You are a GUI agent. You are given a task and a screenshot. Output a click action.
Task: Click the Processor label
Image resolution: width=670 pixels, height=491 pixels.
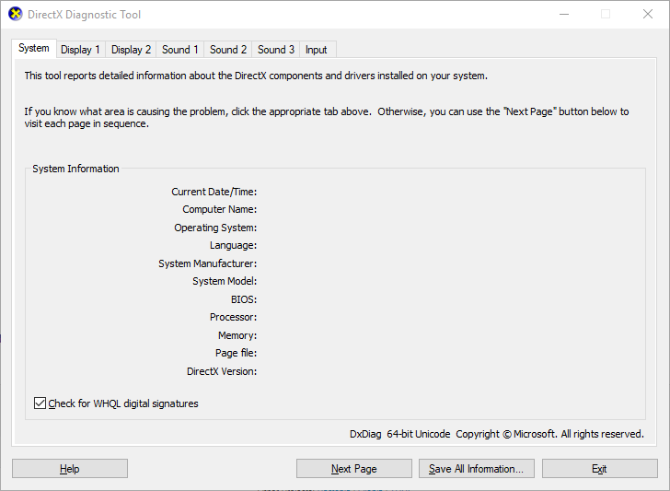[x=234, y=317]
